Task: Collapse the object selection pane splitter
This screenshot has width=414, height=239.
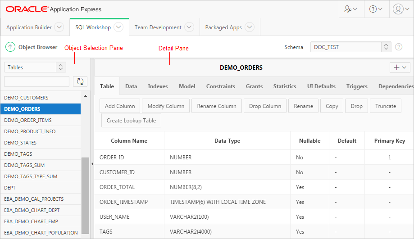Action: [92, 164]
